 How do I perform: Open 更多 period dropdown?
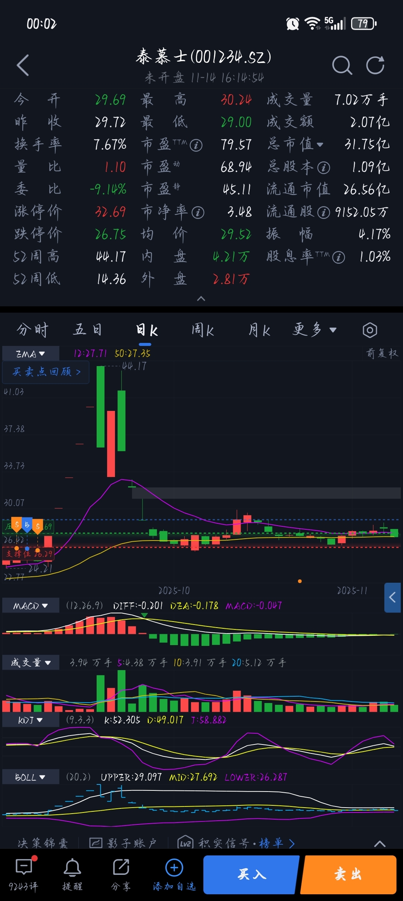coord(315,330)
